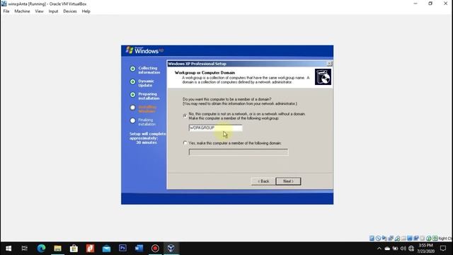Open the Machine menu

coord(22,11)
